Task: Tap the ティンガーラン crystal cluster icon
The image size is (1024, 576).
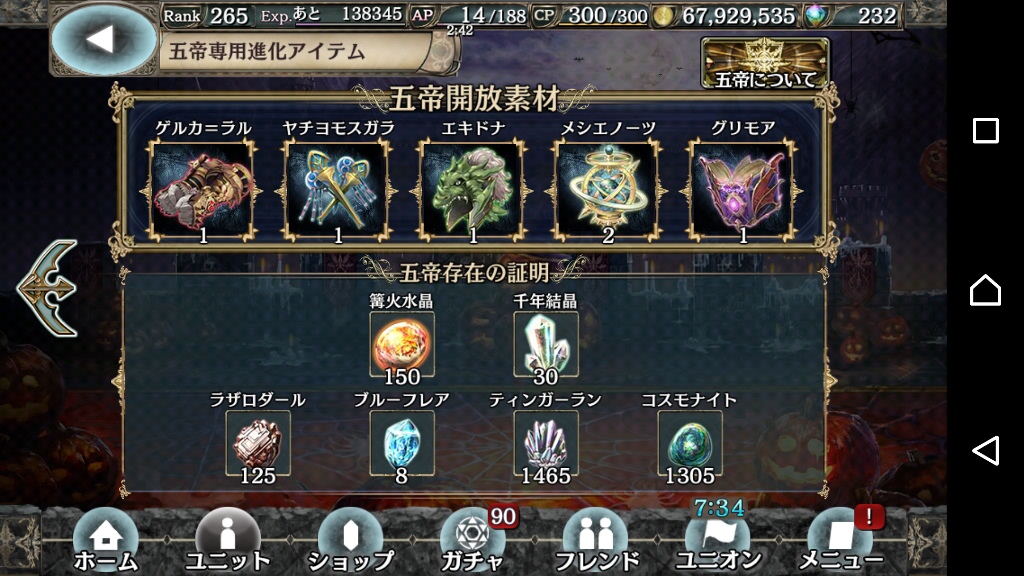Action: coord(546,443)
